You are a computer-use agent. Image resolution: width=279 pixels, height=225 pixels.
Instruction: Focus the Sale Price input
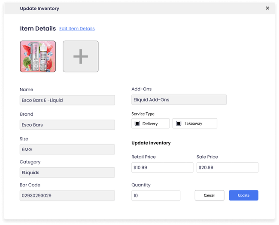click(227, 167)
